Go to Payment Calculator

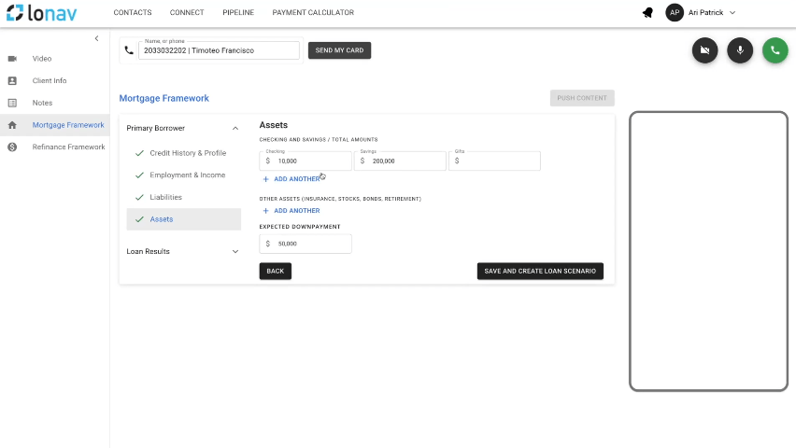coord(313,13)
